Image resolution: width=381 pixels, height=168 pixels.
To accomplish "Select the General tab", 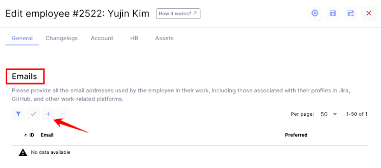I will point(22,38).
